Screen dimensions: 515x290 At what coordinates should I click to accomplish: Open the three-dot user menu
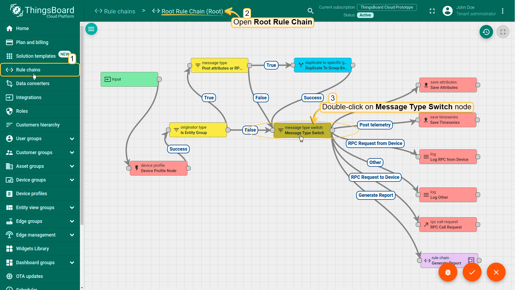point(502,11)
